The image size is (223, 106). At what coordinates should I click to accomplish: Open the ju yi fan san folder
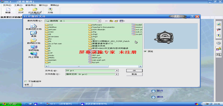[53, 43]
